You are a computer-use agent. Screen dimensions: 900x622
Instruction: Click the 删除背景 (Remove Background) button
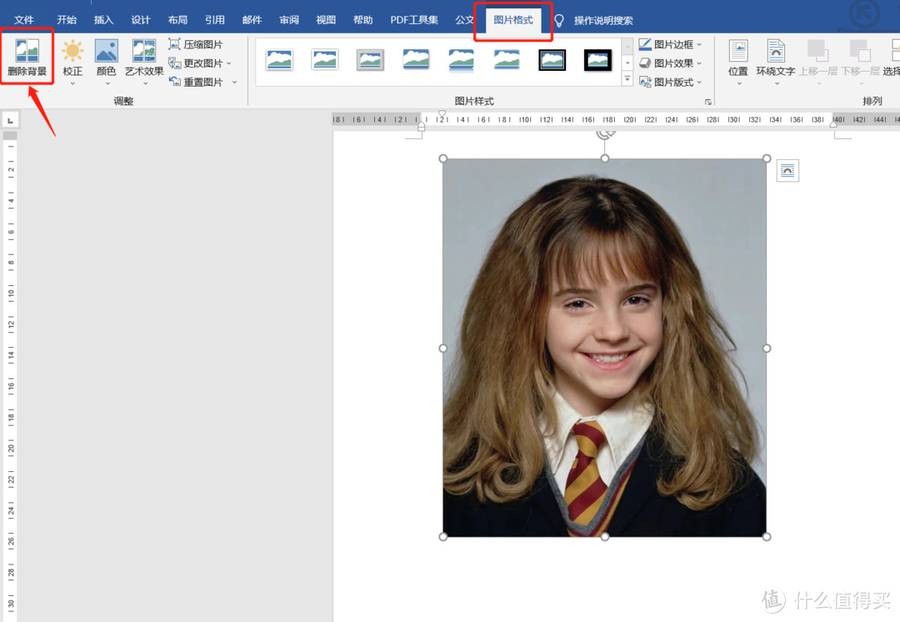27,57
